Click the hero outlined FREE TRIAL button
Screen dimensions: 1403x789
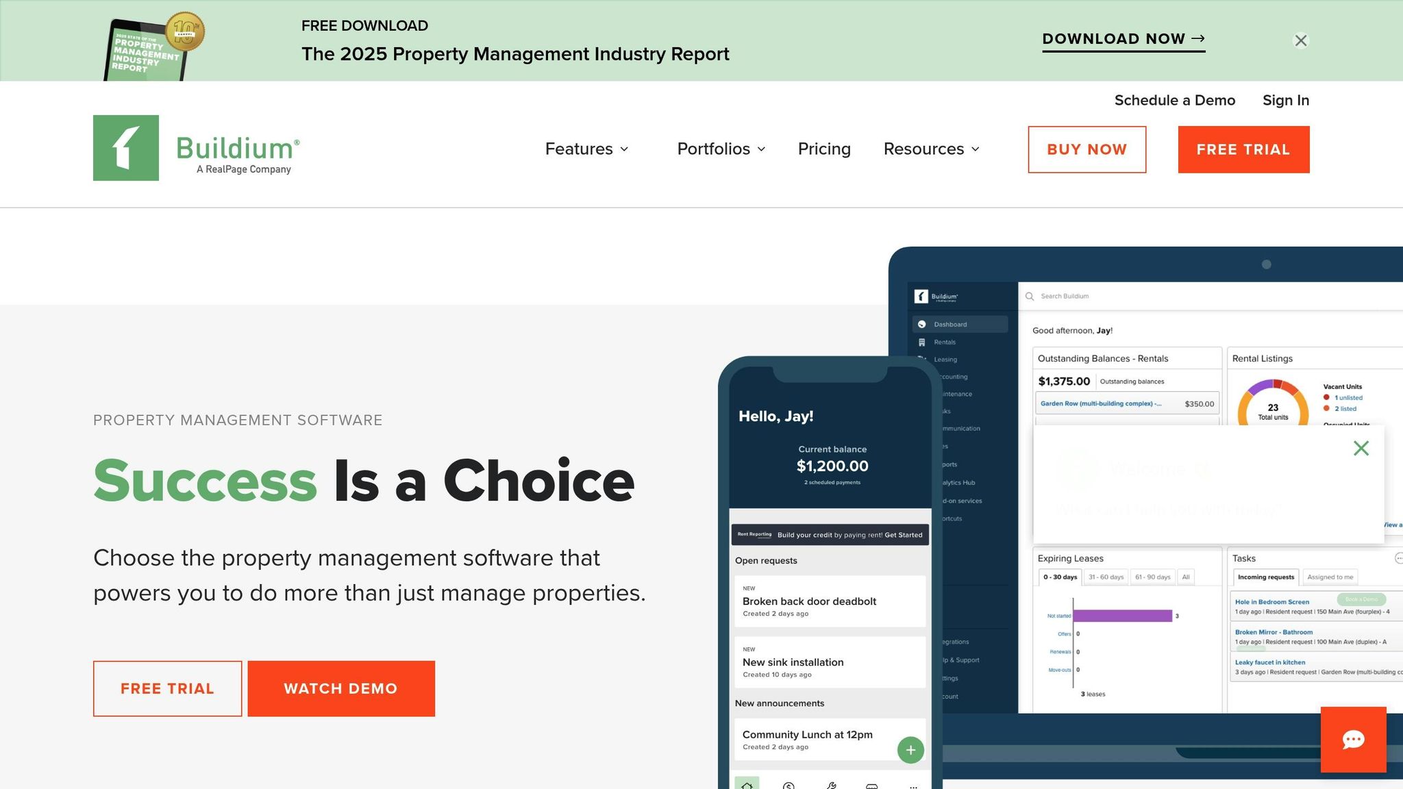click(x=167, y=688)
